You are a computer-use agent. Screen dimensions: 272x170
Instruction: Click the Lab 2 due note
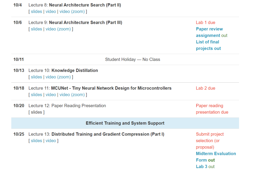[x=206, y=88]
